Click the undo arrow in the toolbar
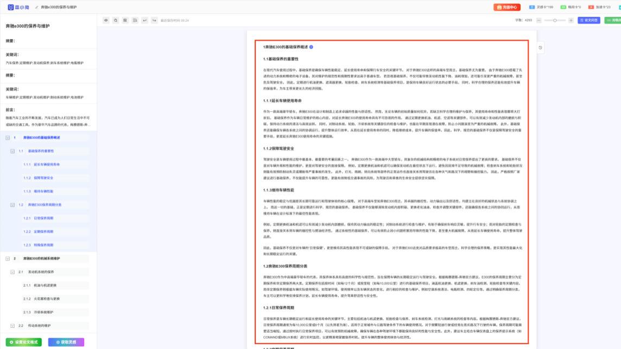Viewport: 621px width, 349px height. (144, 20)
